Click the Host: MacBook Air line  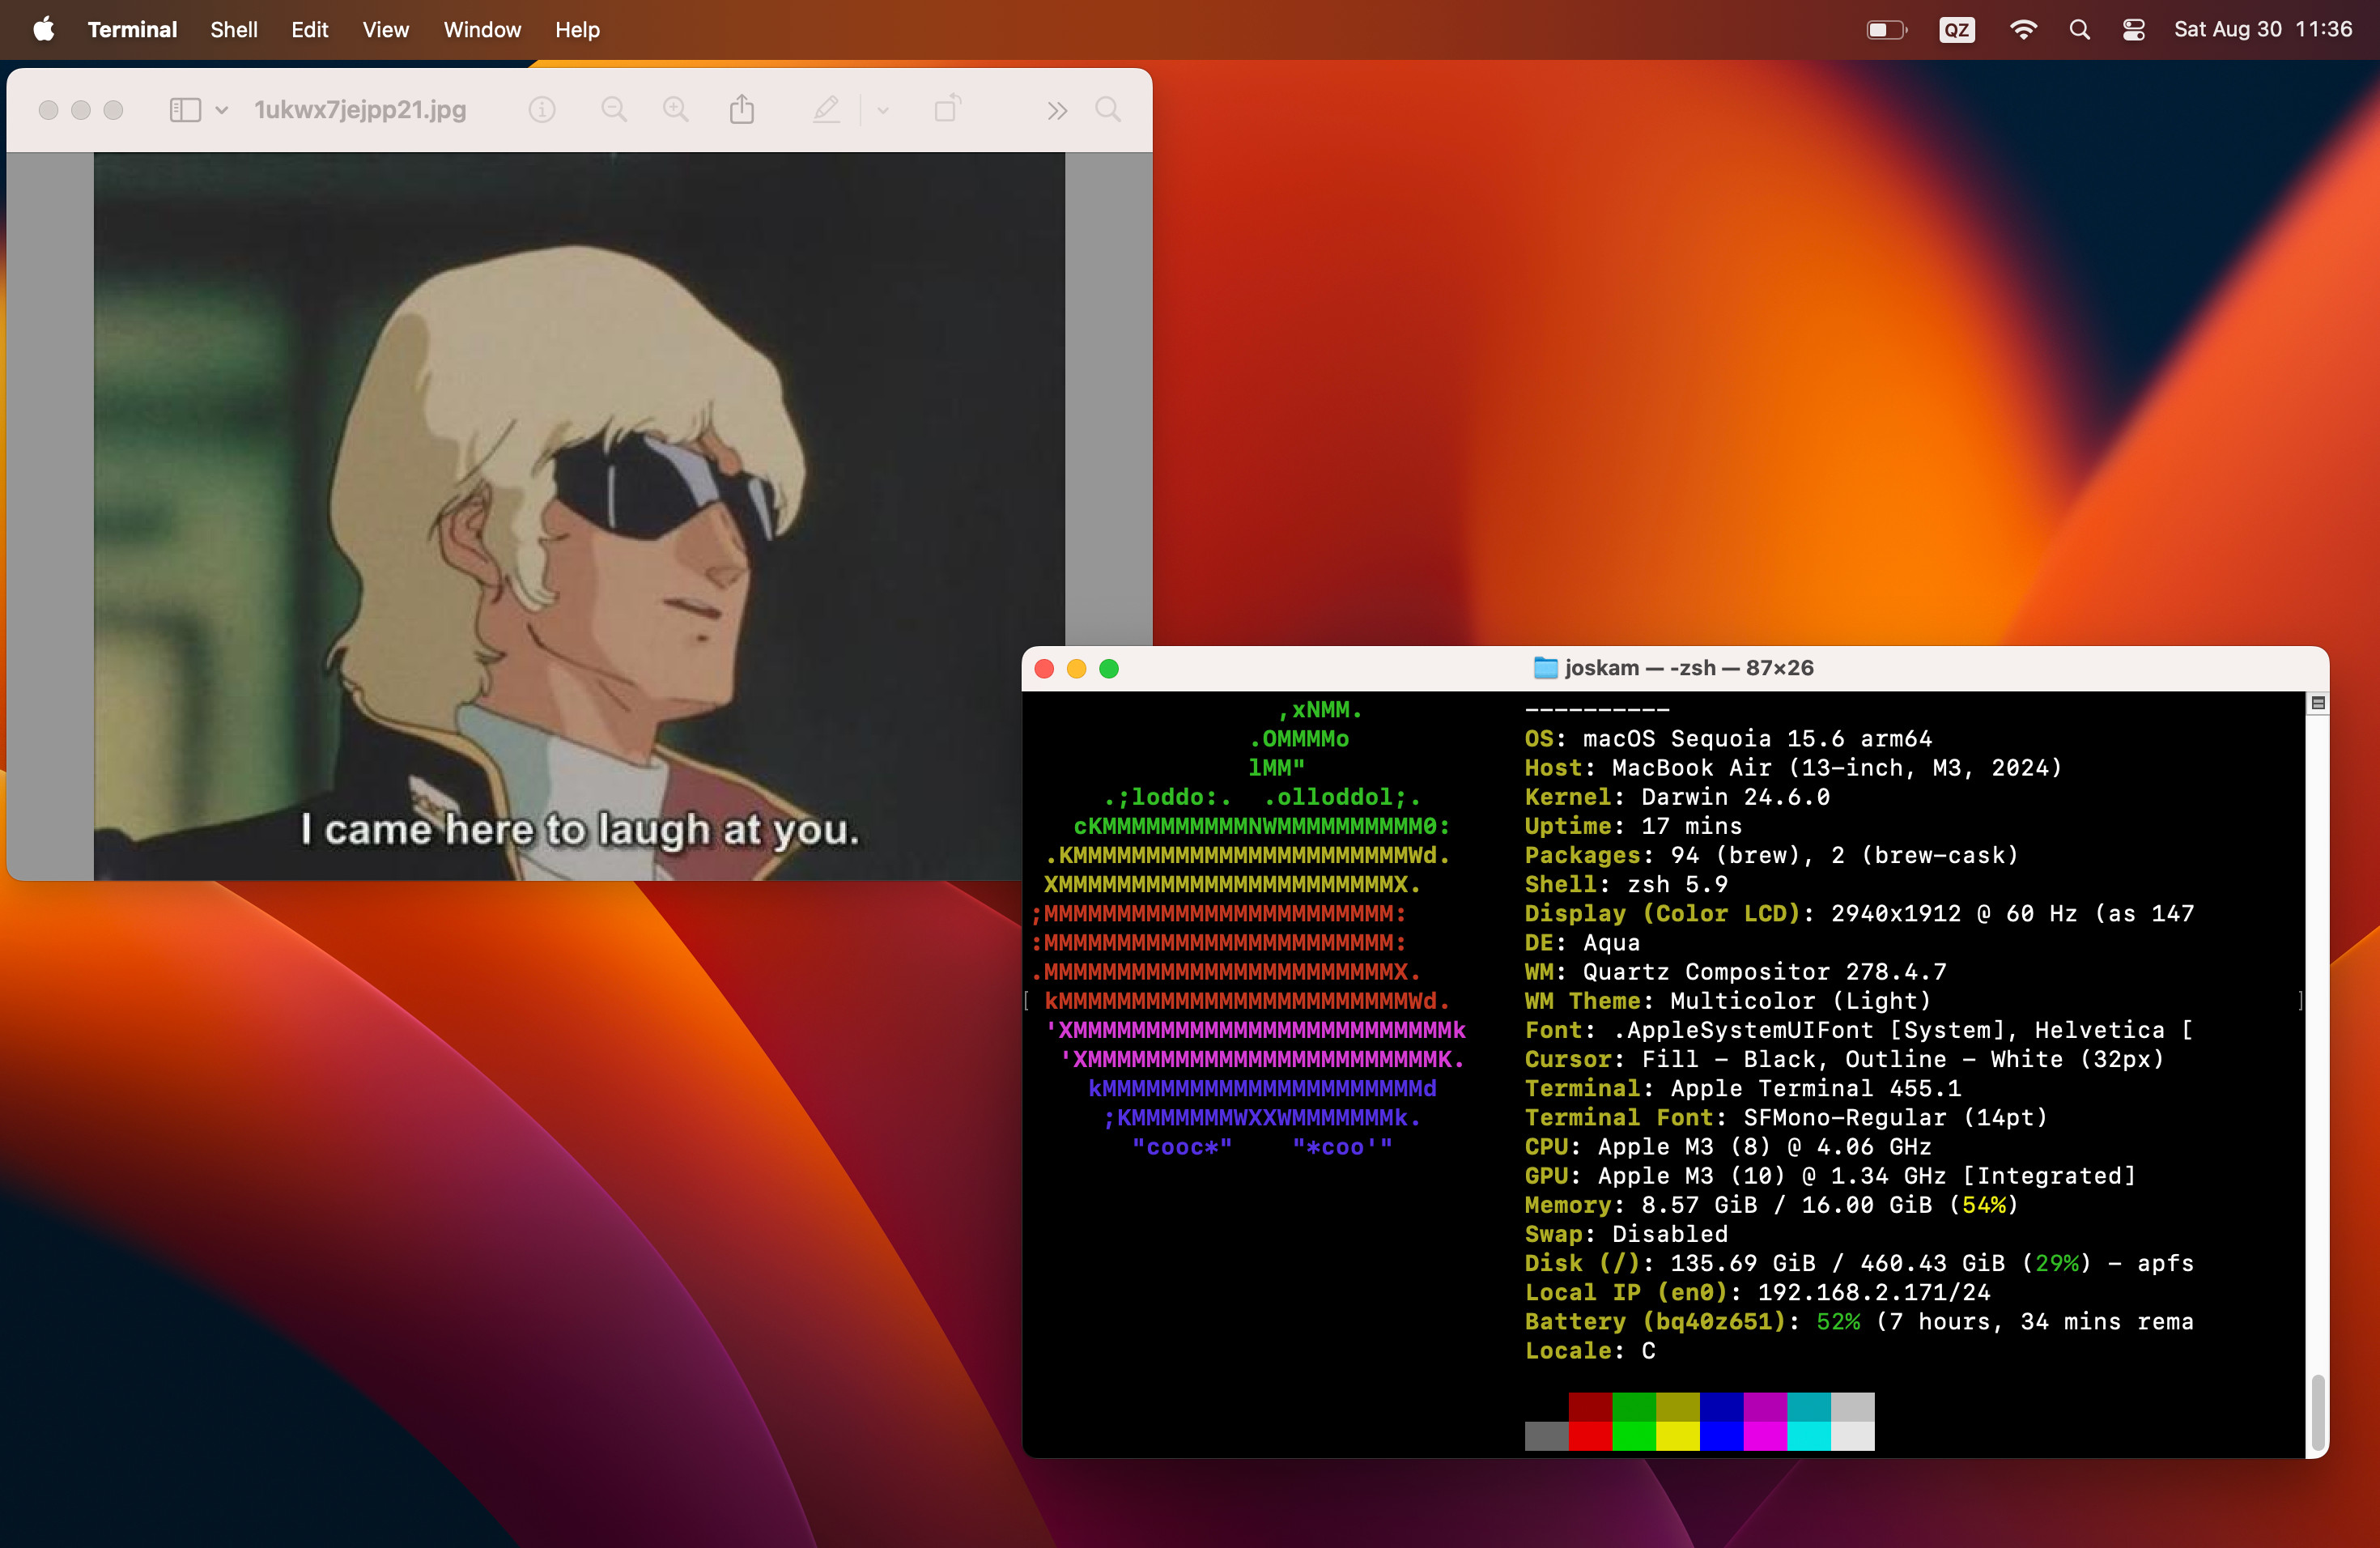pos(1793,767)
